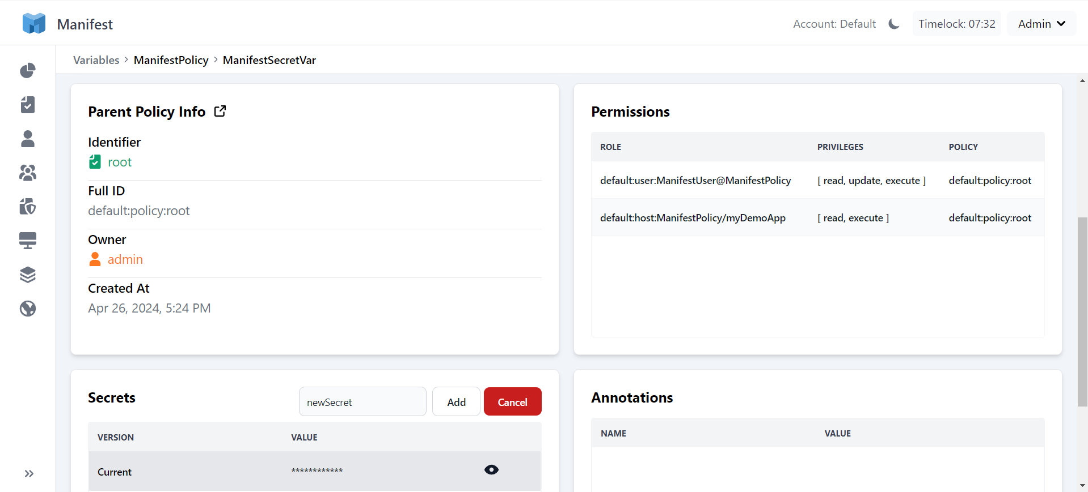
Task: Click default:policy:root in ManifestUser row
Action: click(990, 180)
